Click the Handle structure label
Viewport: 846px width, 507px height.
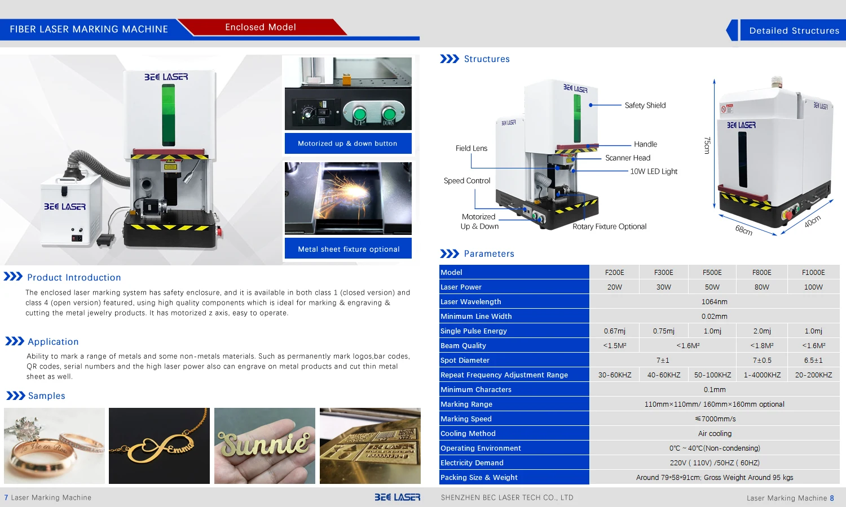[645, 144]
